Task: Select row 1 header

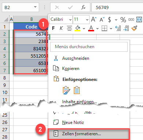Action: [5, 27]
